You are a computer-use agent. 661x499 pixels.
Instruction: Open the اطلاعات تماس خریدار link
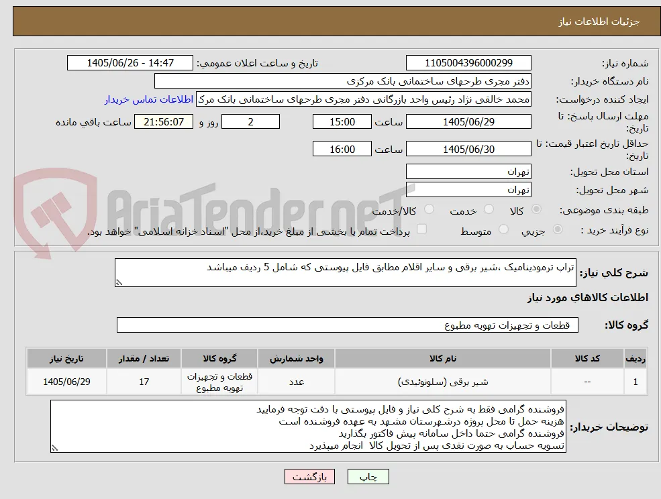[x=149, y=99]
